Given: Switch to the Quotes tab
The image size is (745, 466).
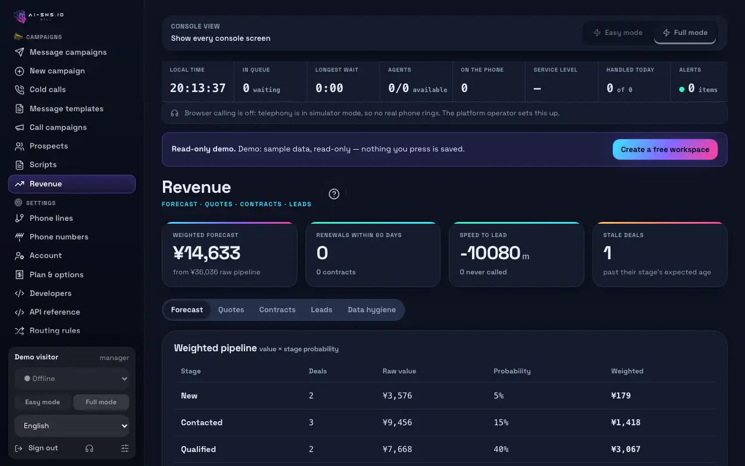Looking at the screenshot, I should click(x=231, y=310).
